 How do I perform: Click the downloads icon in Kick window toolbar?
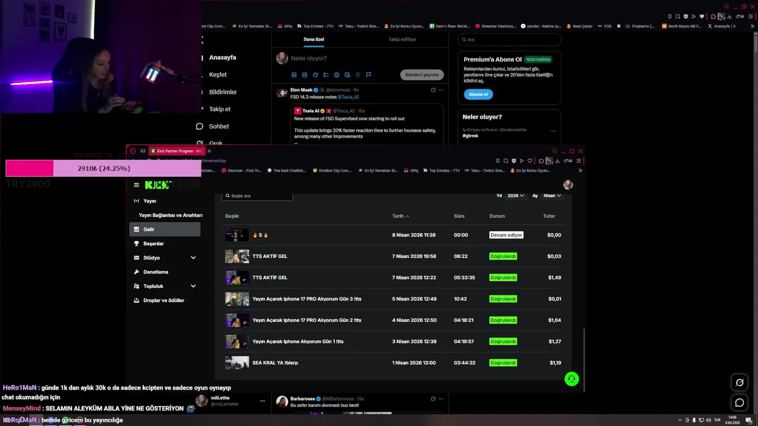coord(557,161)
